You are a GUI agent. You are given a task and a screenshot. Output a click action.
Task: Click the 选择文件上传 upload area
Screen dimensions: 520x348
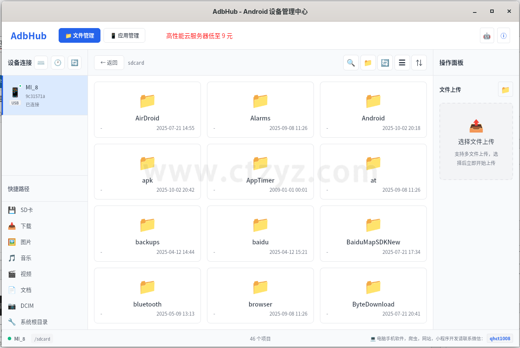pyautogui.click(x=476, y=141)
